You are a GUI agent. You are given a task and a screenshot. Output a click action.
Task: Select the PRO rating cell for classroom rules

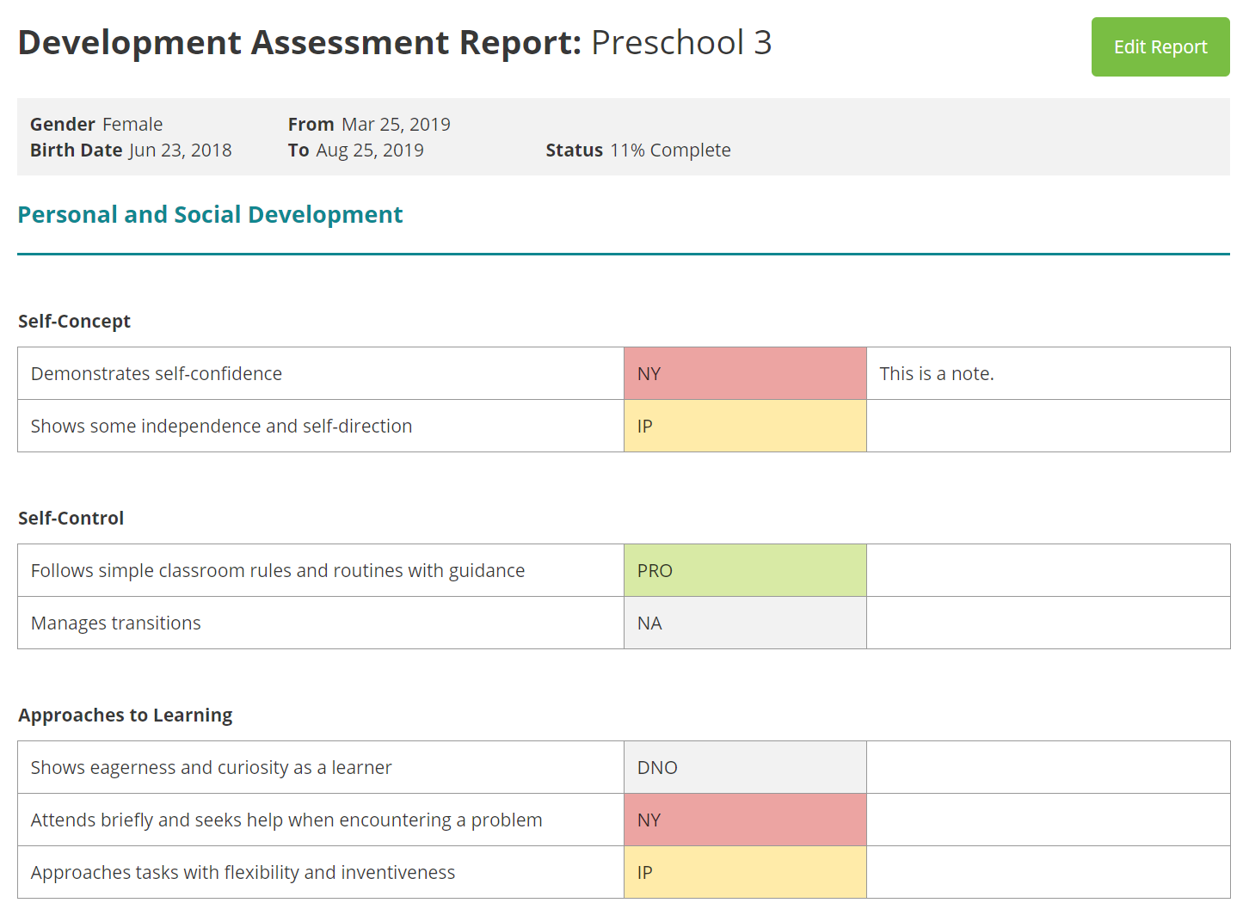[x=745, y=570]
